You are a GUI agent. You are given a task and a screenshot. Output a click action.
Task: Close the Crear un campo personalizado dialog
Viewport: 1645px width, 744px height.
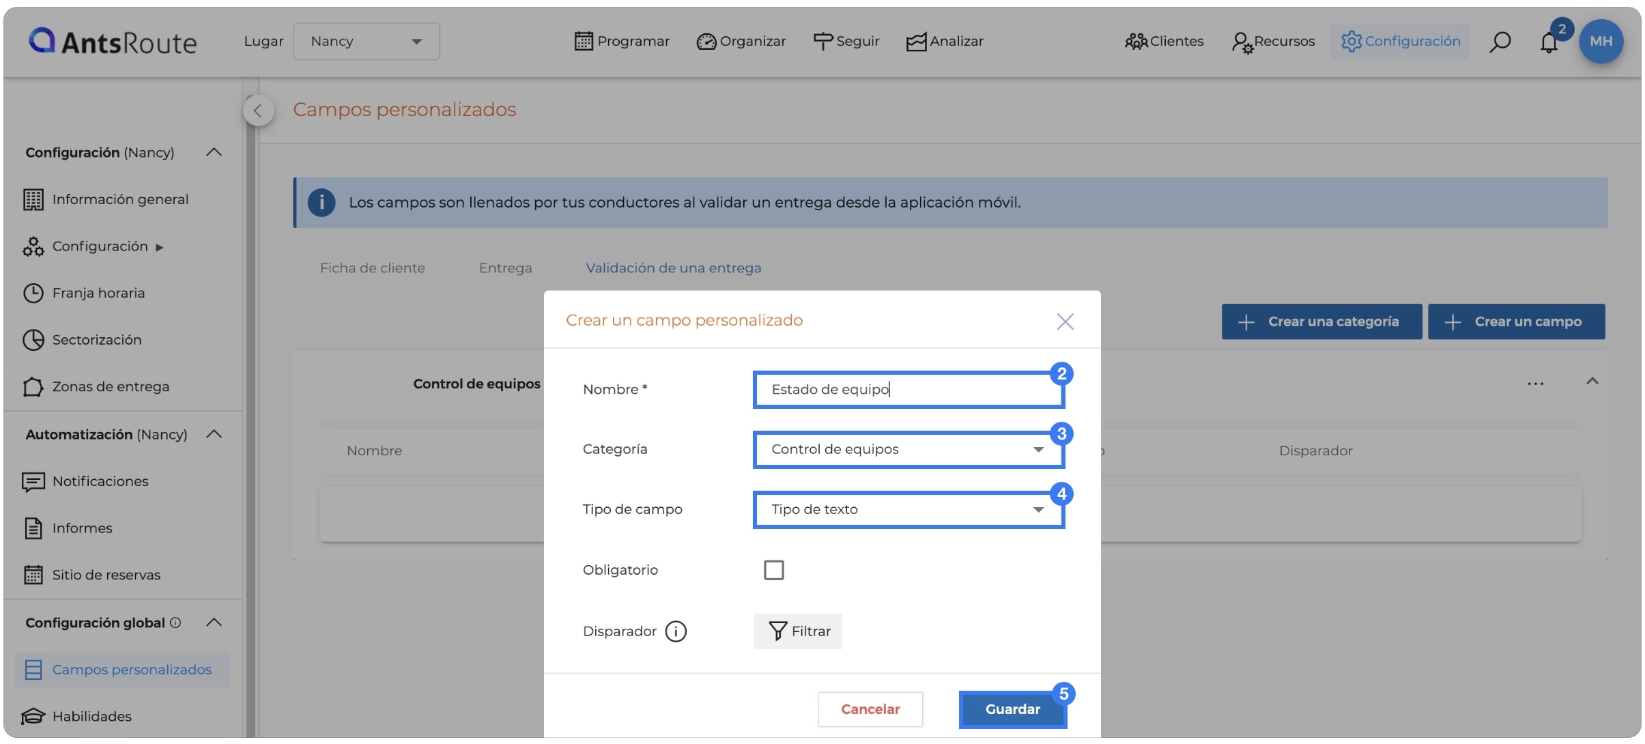click(1065, 321)
